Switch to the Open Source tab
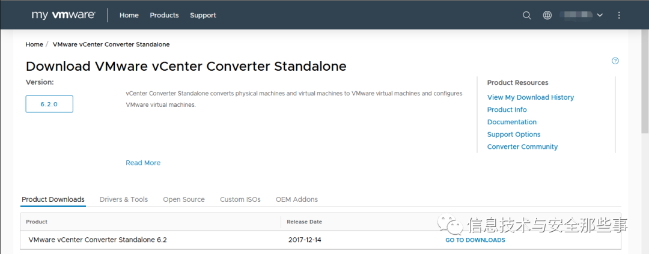The image size is (649, 254). (x=184, y=199)
